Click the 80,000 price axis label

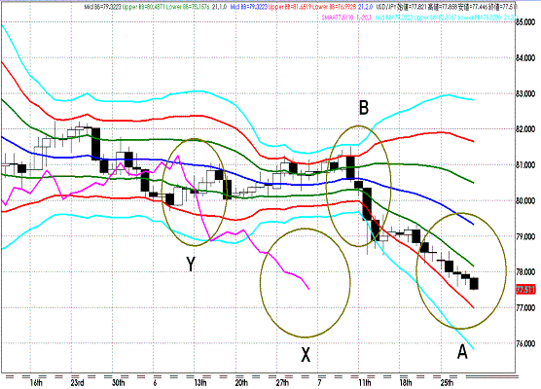525,200
